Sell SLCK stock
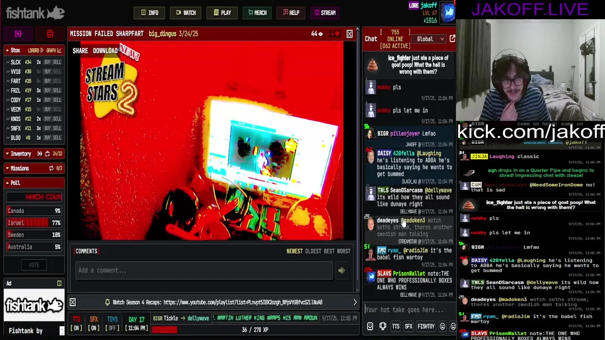The height and width of the screenshot is (340, 605). pyautogui.click(x=57, y=62)
